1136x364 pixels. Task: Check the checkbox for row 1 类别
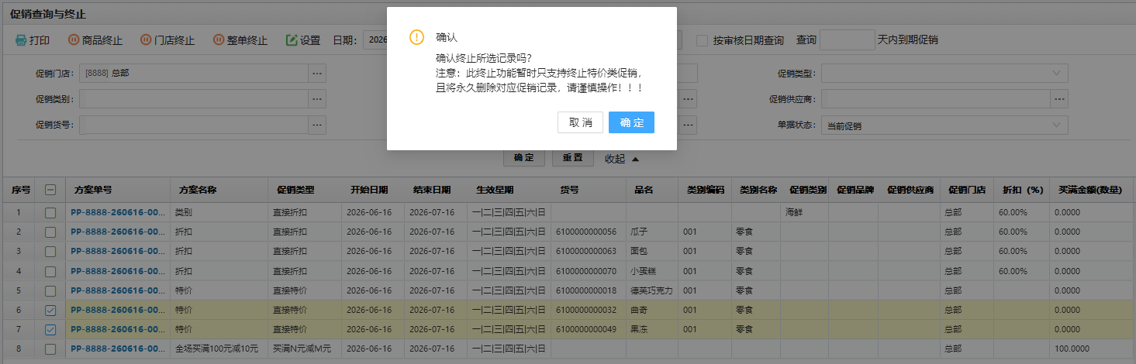[x=50, y=212]
